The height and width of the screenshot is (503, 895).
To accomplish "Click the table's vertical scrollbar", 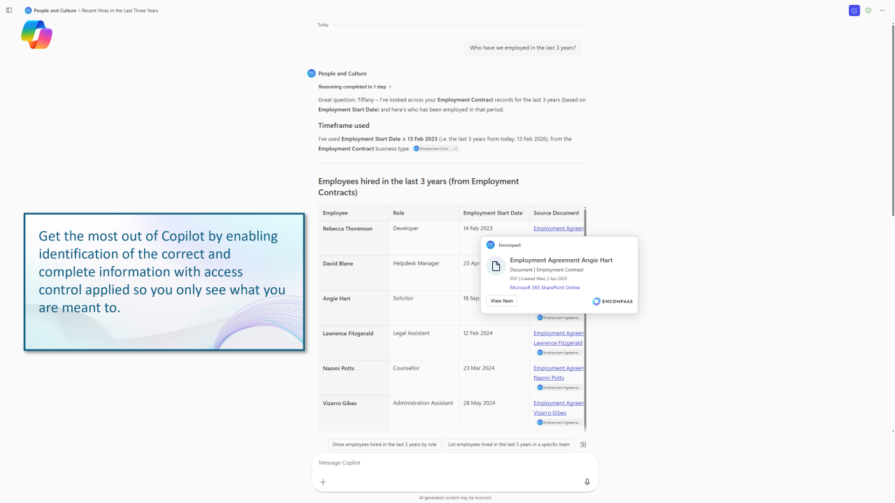I will 585,318.
